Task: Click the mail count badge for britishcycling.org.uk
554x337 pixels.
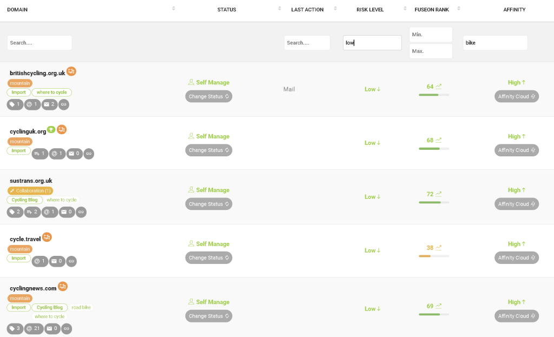Action: click(x=49, y=104)
